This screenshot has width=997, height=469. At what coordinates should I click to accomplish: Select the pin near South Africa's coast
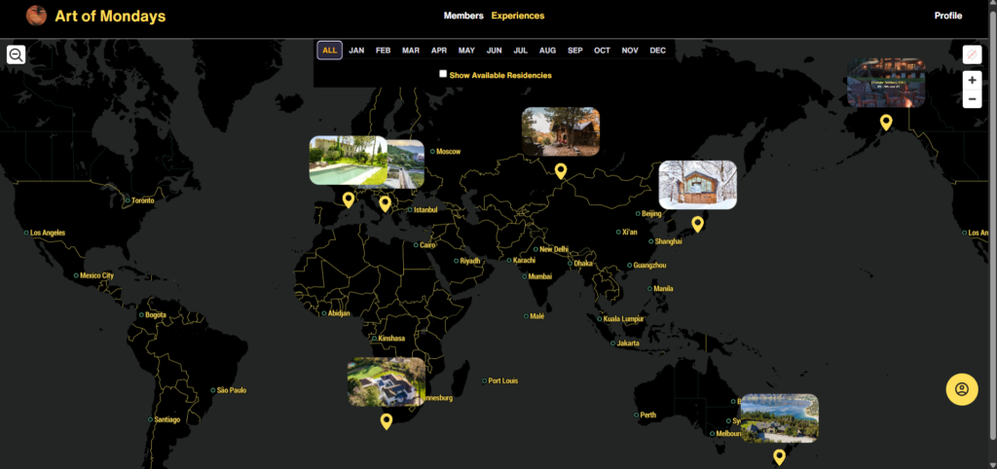(387, 421)
